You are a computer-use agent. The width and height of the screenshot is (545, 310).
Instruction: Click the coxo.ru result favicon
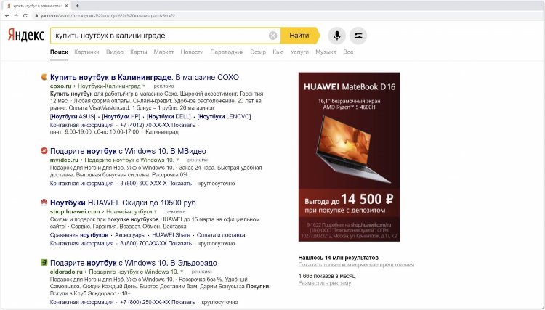pyautogui.click(x=44, y=77)
